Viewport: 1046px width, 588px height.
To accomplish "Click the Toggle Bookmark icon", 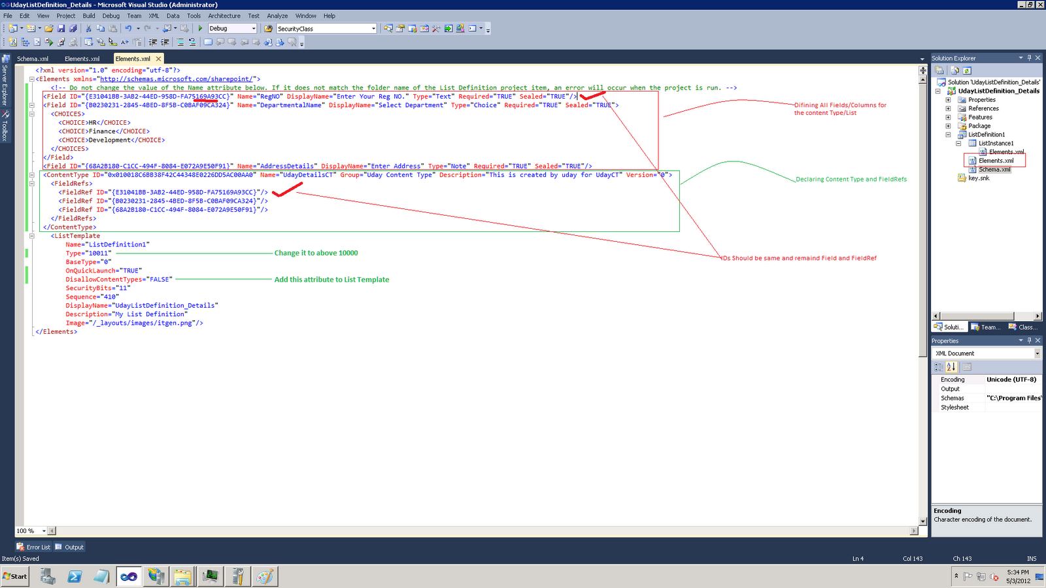I will (208, 42).
